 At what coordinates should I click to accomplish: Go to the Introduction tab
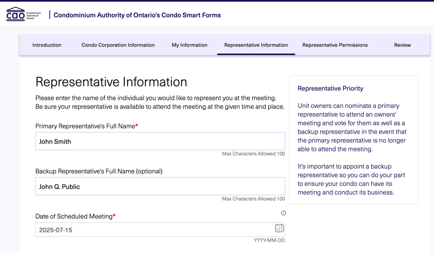47,45
